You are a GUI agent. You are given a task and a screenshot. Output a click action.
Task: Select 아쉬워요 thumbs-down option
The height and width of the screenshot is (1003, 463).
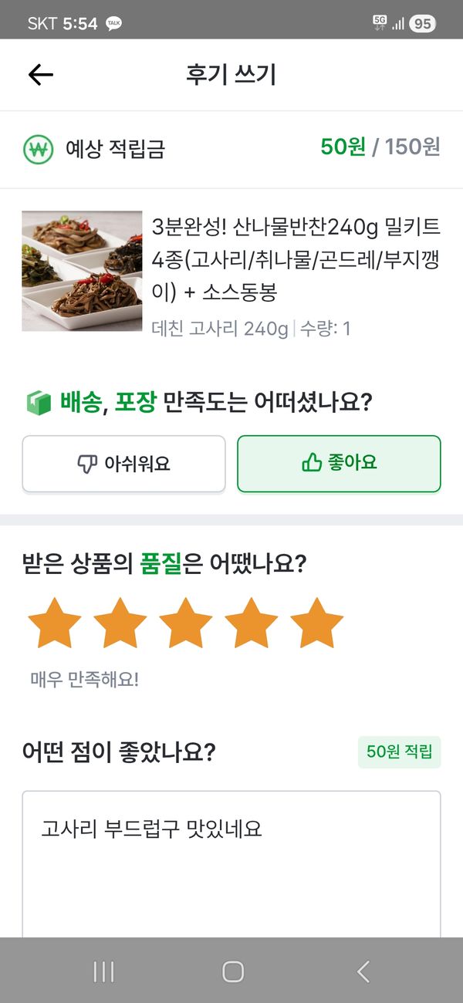pos(123,464)
